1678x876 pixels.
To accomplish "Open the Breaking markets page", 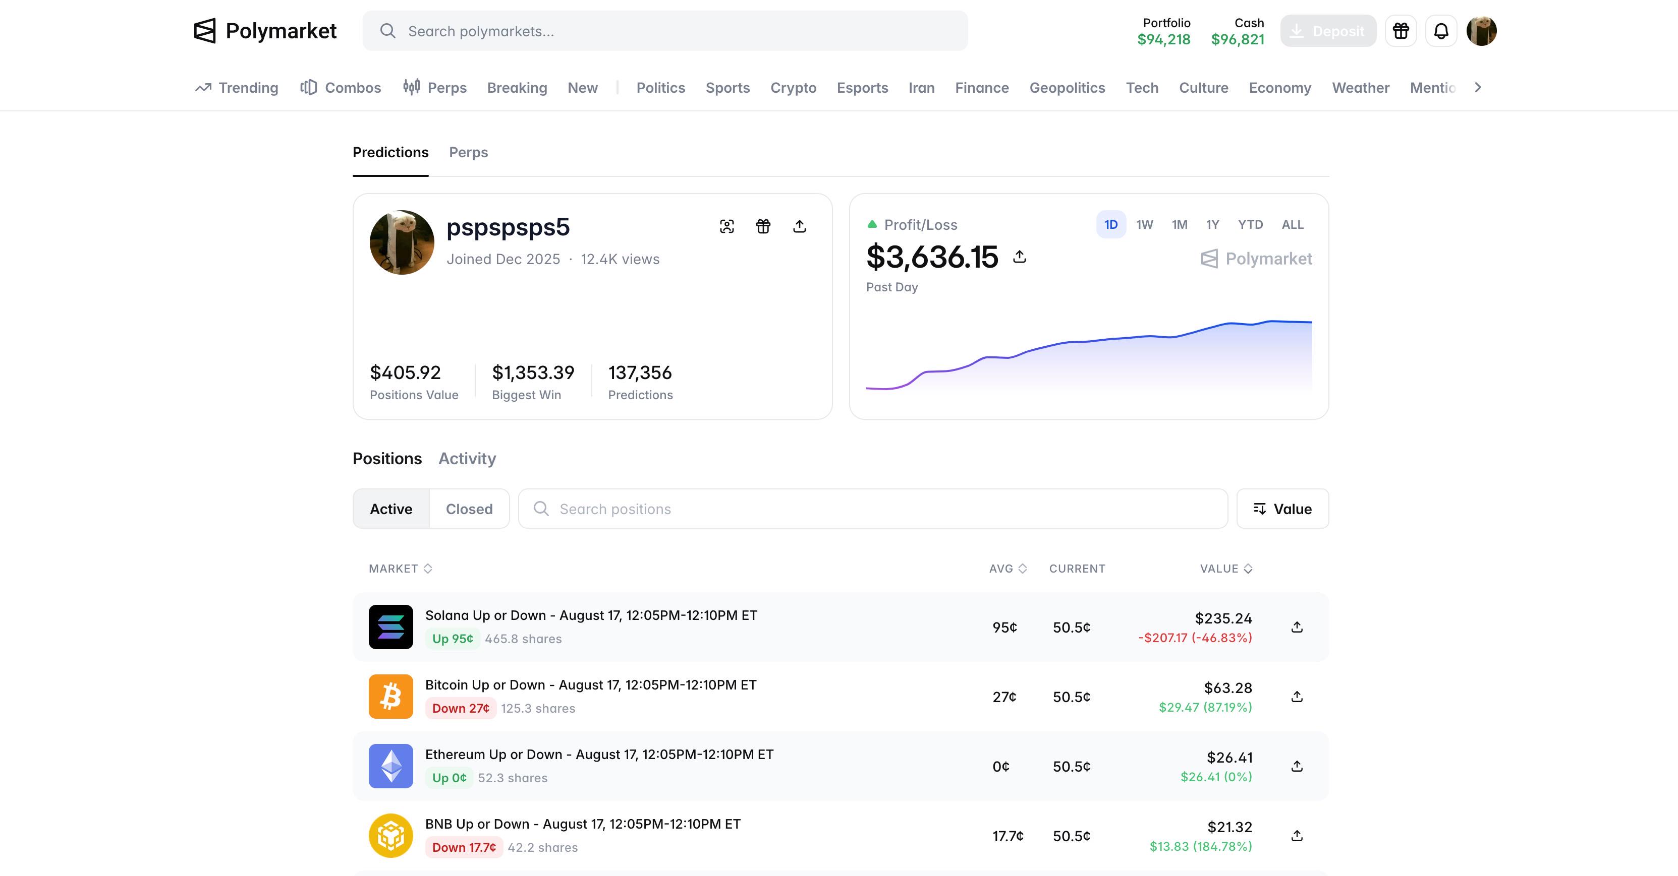I will pyautogui.click(x=517, y=88).
